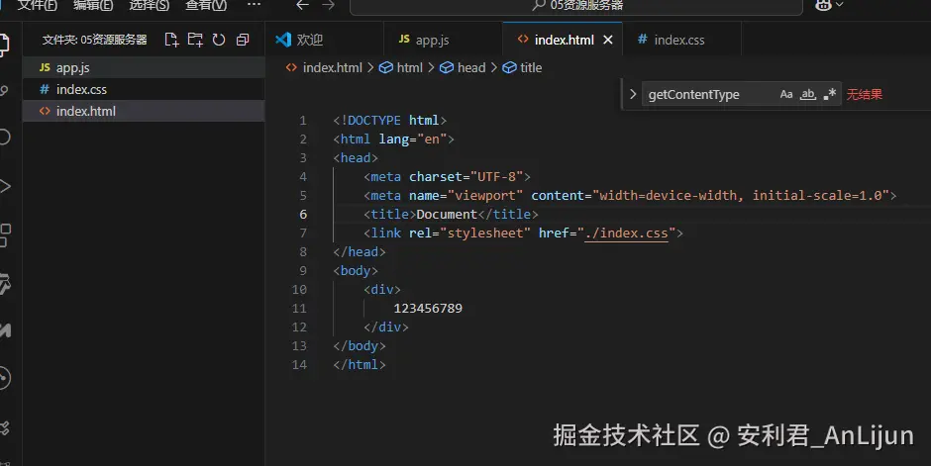Image resolution: width=931 pixels, height=466 pixels.
Task: Refresh the file explorer
Action: pyautogui.click(x=219, y=40)
